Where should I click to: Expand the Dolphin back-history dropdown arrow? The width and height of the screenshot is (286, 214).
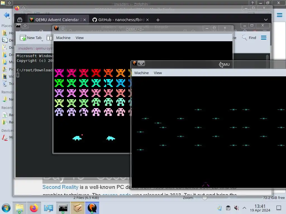click(x=9, y=18)
